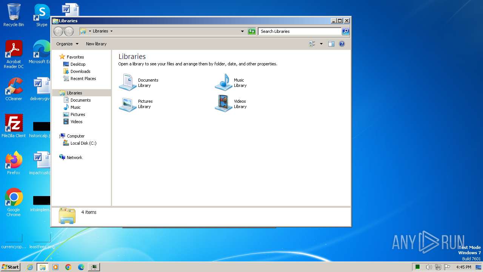Select Desktop under Favorites

(78, 64)
